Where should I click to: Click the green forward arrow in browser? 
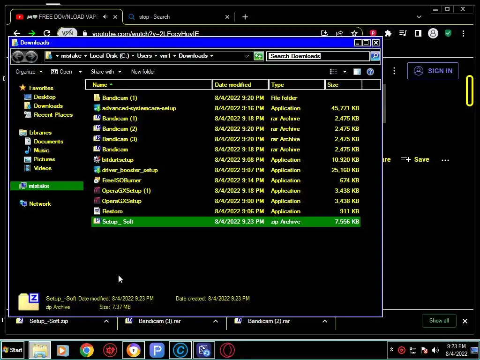pos(32,33)
